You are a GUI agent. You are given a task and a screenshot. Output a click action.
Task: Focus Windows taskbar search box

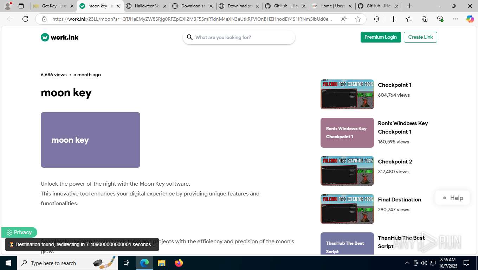(x=68, y=263)
